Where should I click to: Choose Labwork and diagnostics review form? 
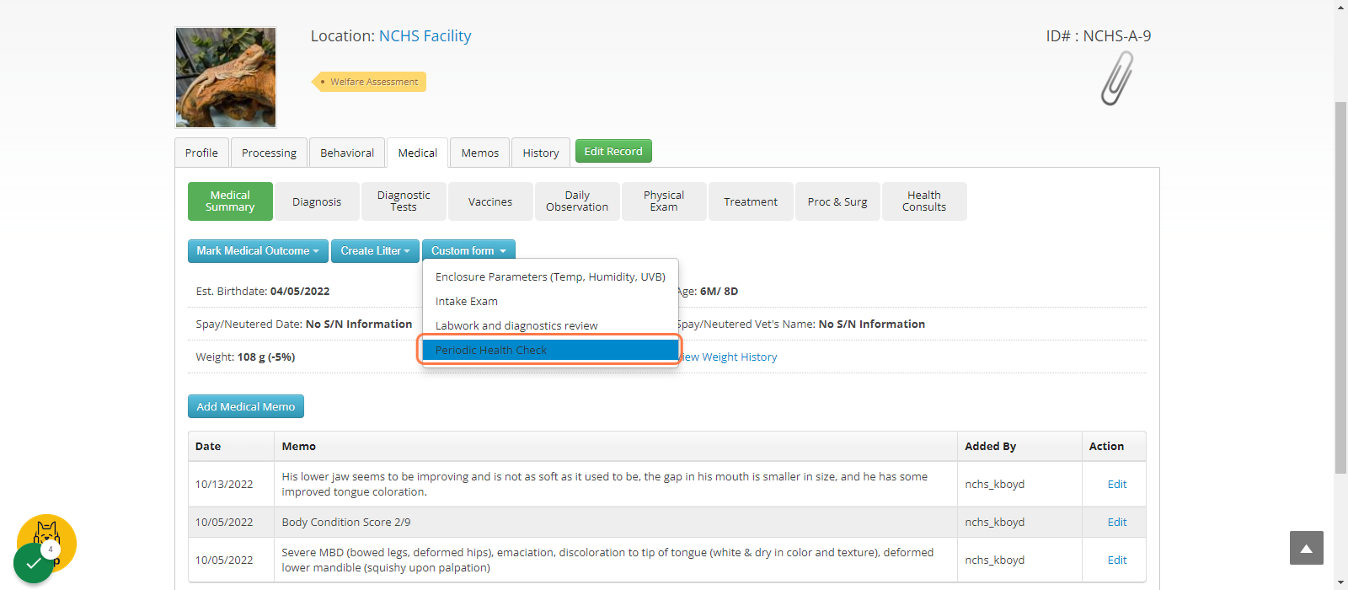coord(550,325)
